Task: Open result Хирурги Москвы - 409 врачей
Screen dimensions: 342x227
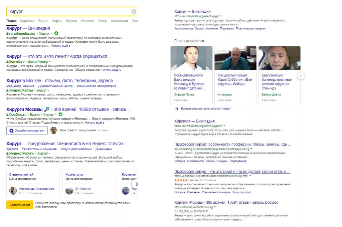Action: 68,109
